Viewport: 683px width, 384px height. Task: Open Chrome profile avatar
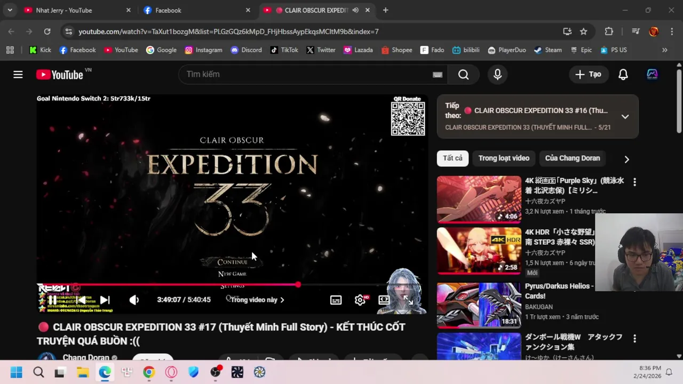pyautogui.click(x=654, y=31)
